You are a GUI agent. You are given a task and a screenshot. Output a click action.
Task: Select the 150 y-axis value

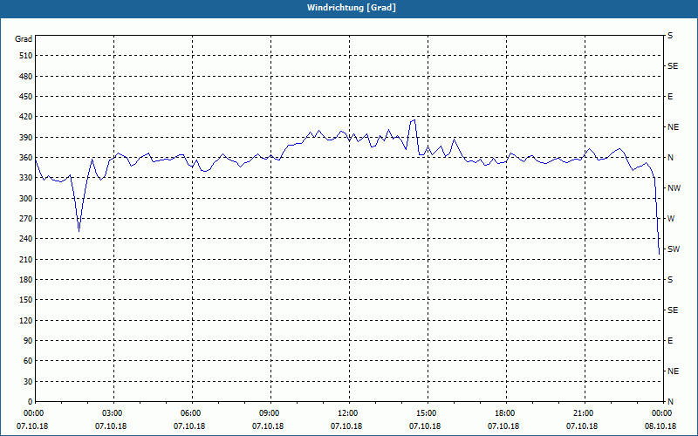[26, 300]
